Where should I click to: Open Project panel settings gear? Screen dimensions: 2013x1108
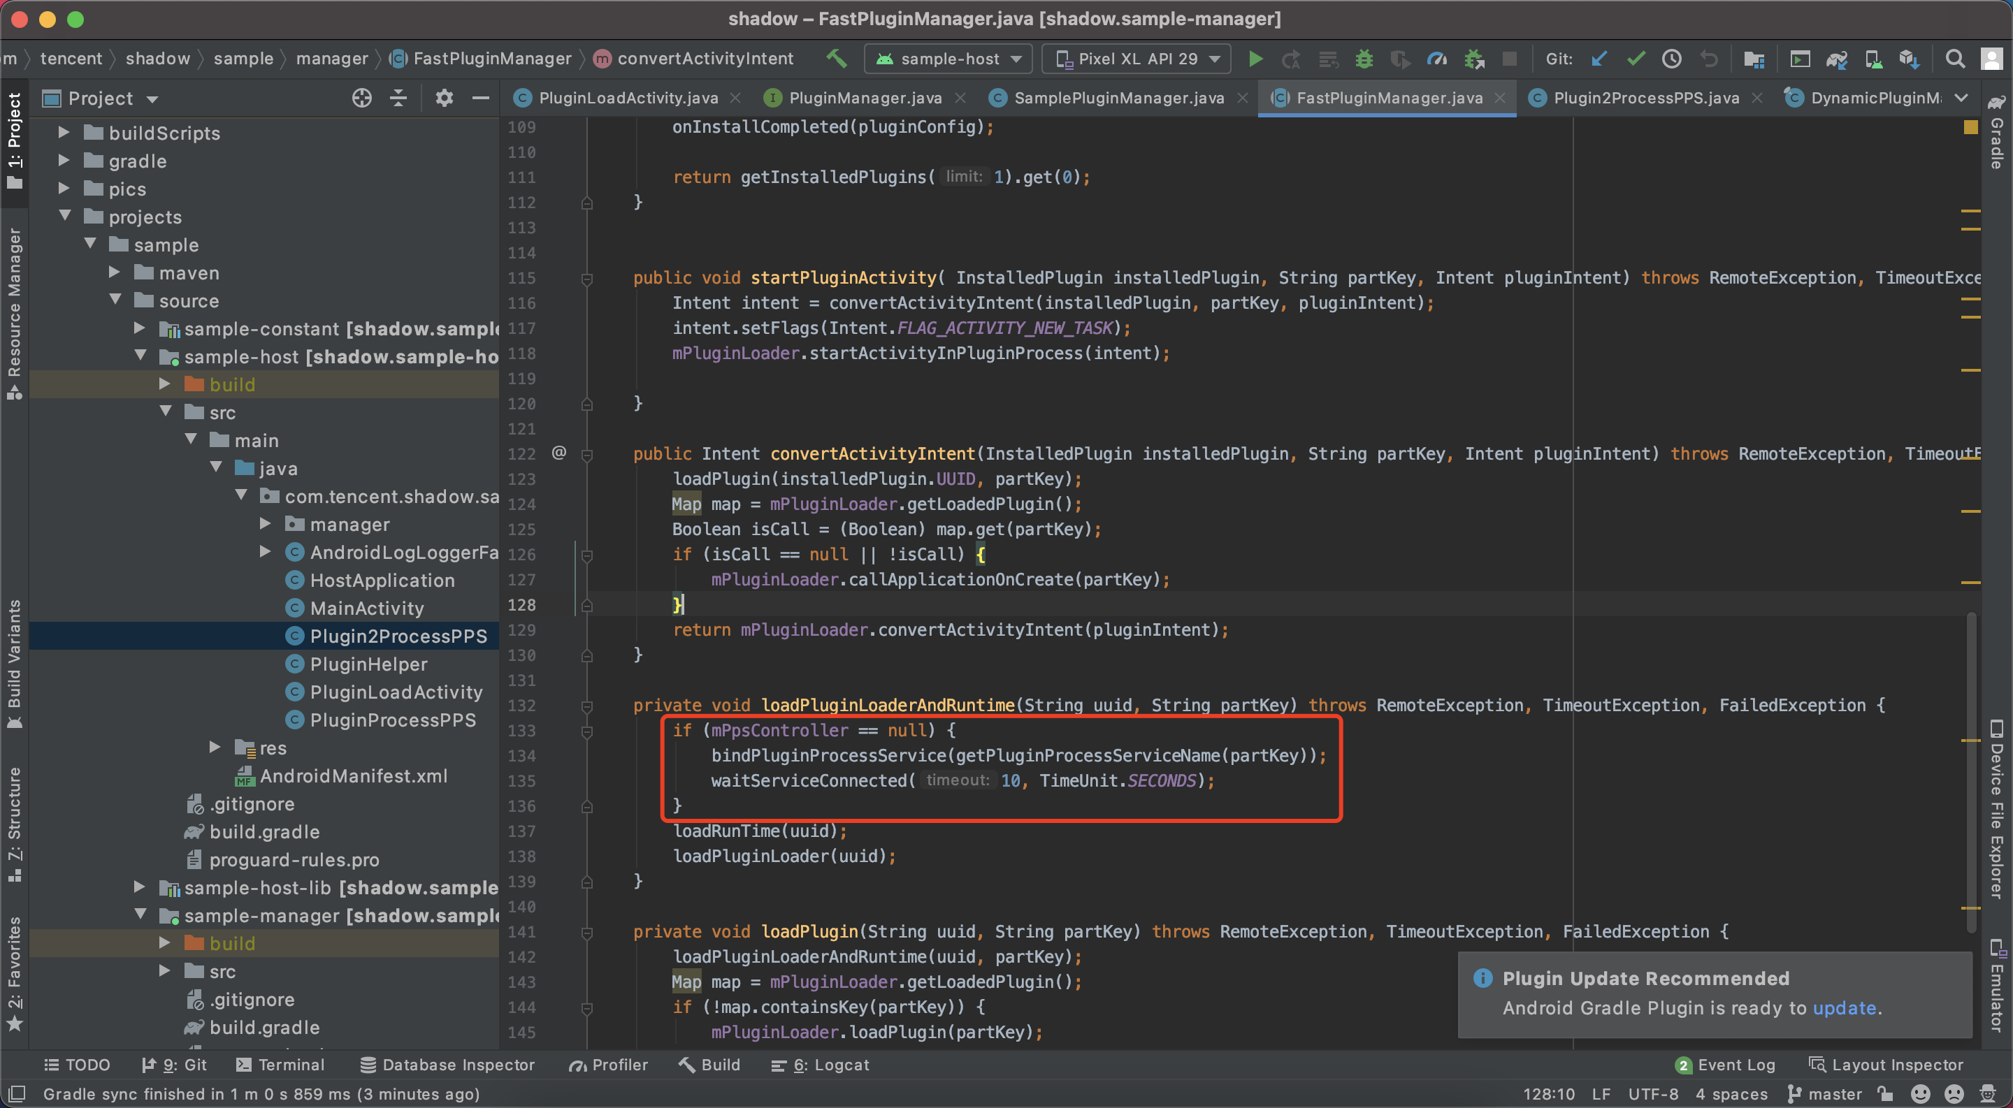[x=444, y=99]
